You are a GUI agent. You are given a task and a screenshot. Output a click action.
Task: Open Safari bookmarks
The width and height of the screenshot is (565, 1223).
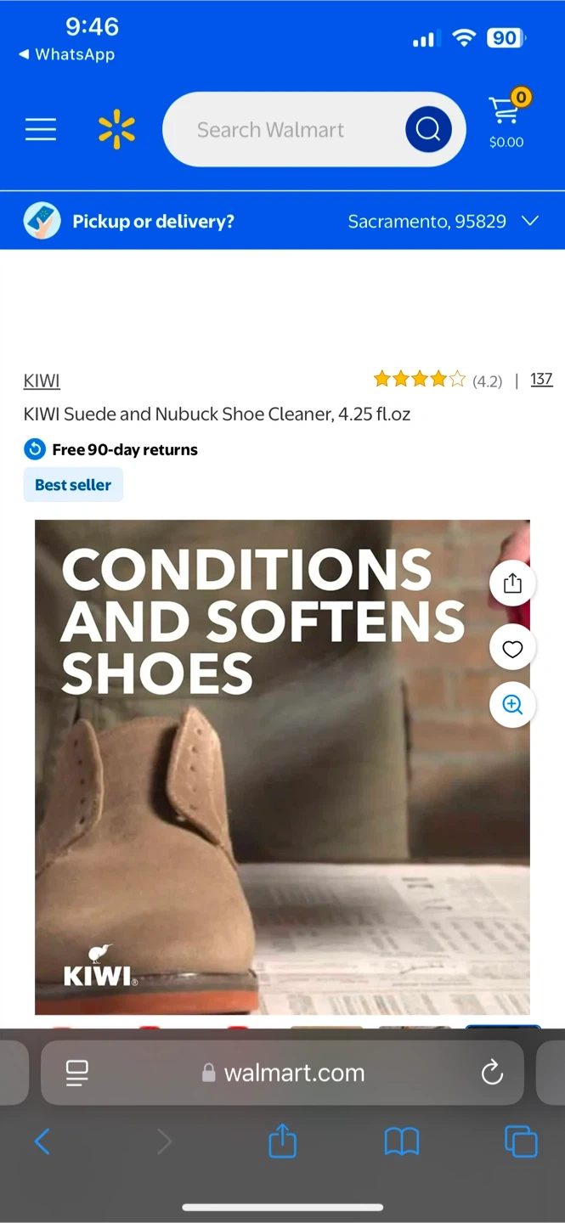[402, 1141]
